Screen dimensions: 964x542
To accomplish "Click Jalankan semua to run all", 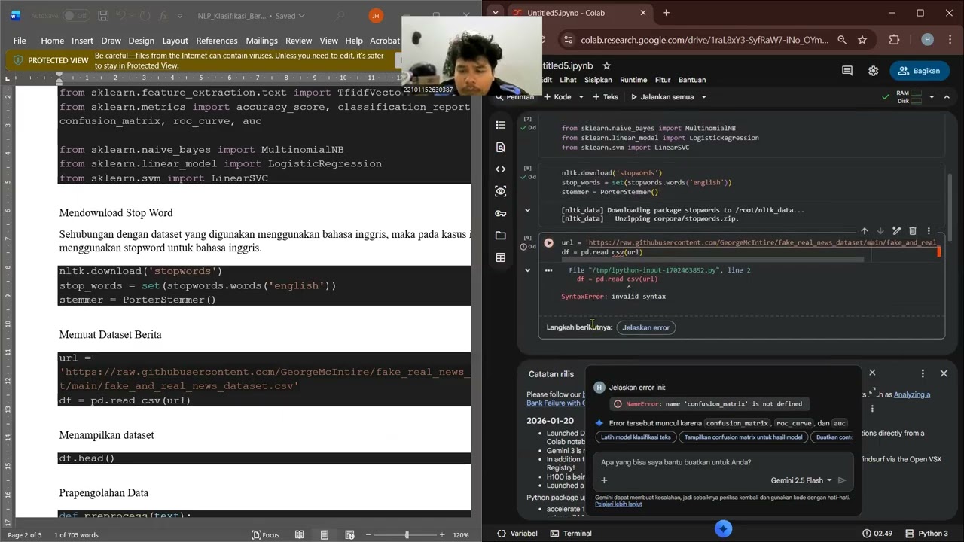I will pyautogui.click(x=662, y=97).
